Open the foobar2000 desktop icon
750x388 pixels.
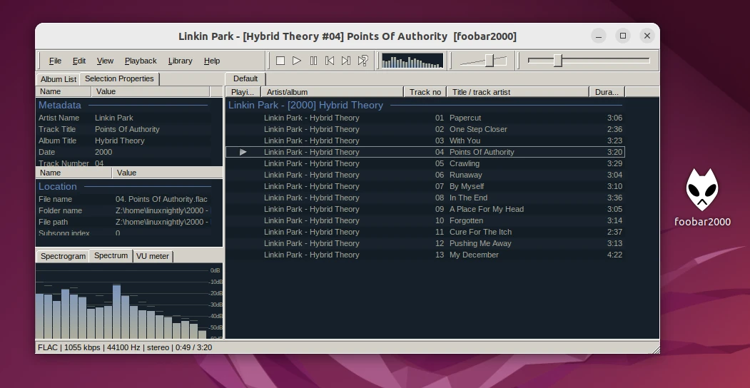point(702,198)
